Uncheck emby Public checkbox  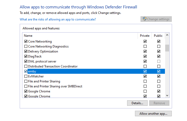tap(159, 71)
